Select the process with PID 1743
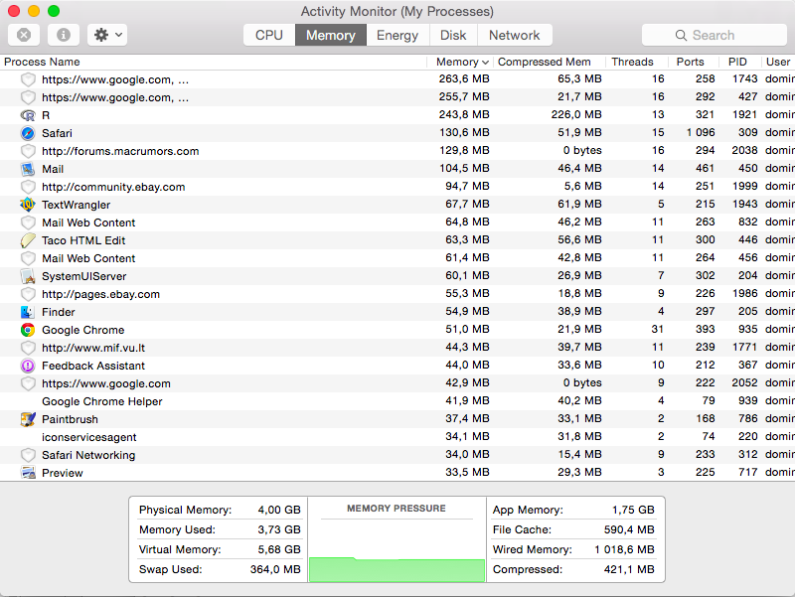Viewport: 795px width, 597px height. point(397,79)
